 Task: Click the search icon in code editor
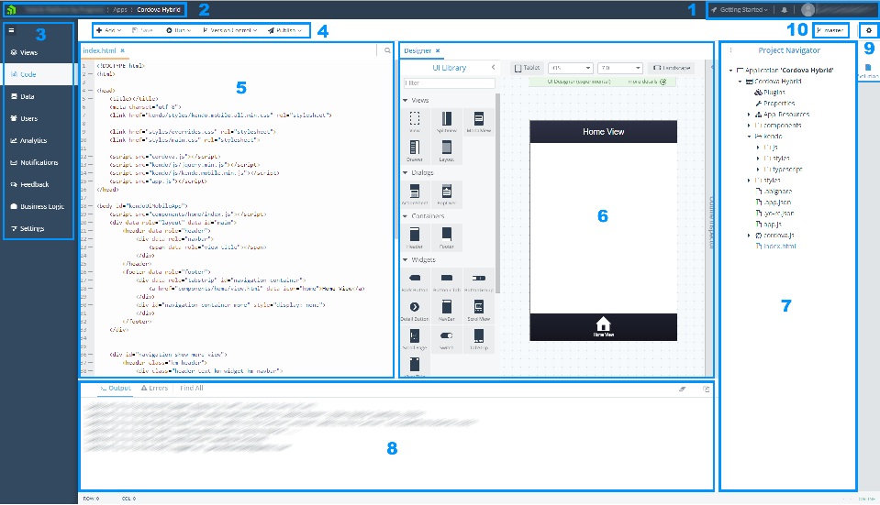click(x=388, y=51)
